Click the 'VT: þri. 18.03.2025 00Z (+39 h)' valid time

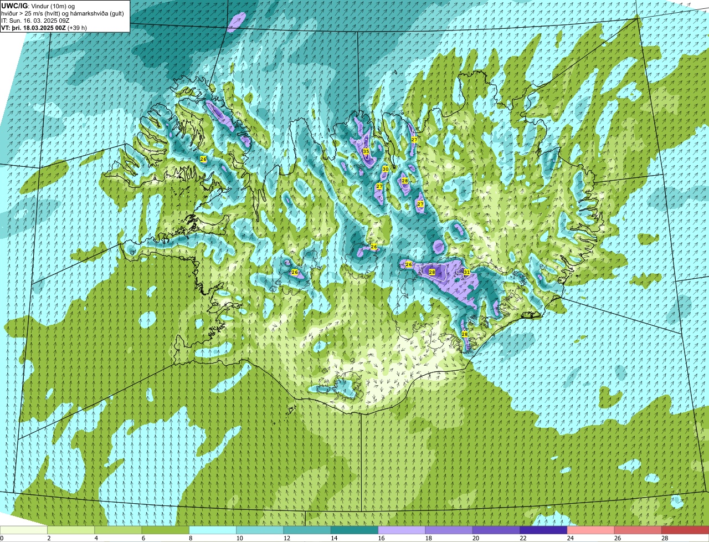[x=44, y=27]
